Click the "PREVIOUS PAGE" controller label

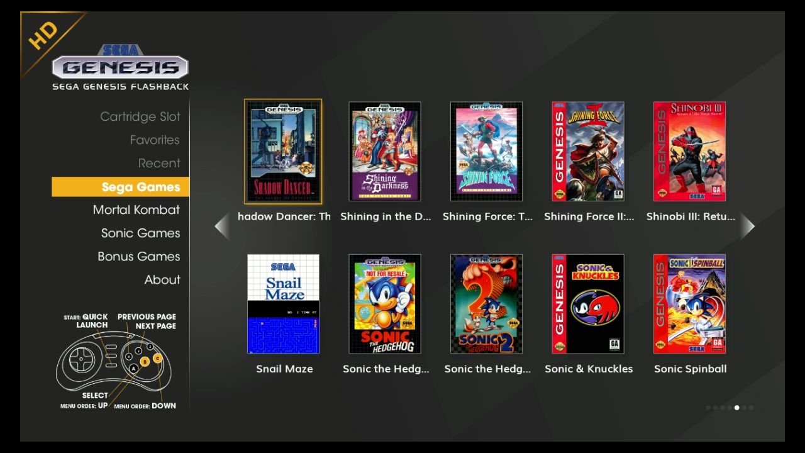click(x=147, y=316)
